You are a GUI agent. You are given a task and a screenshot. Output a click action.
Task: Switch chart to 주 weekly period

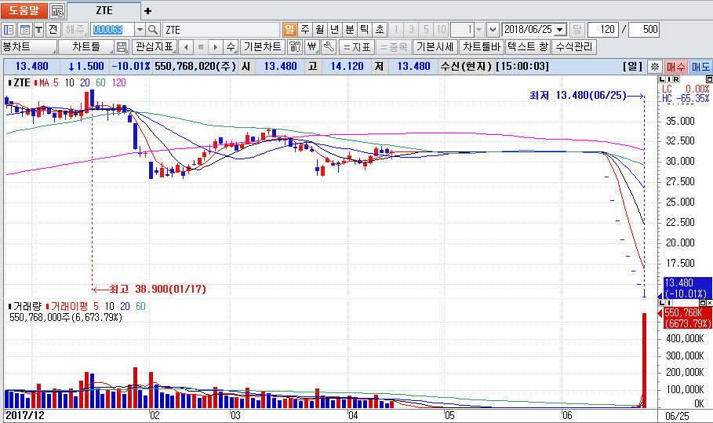point(304,30)
